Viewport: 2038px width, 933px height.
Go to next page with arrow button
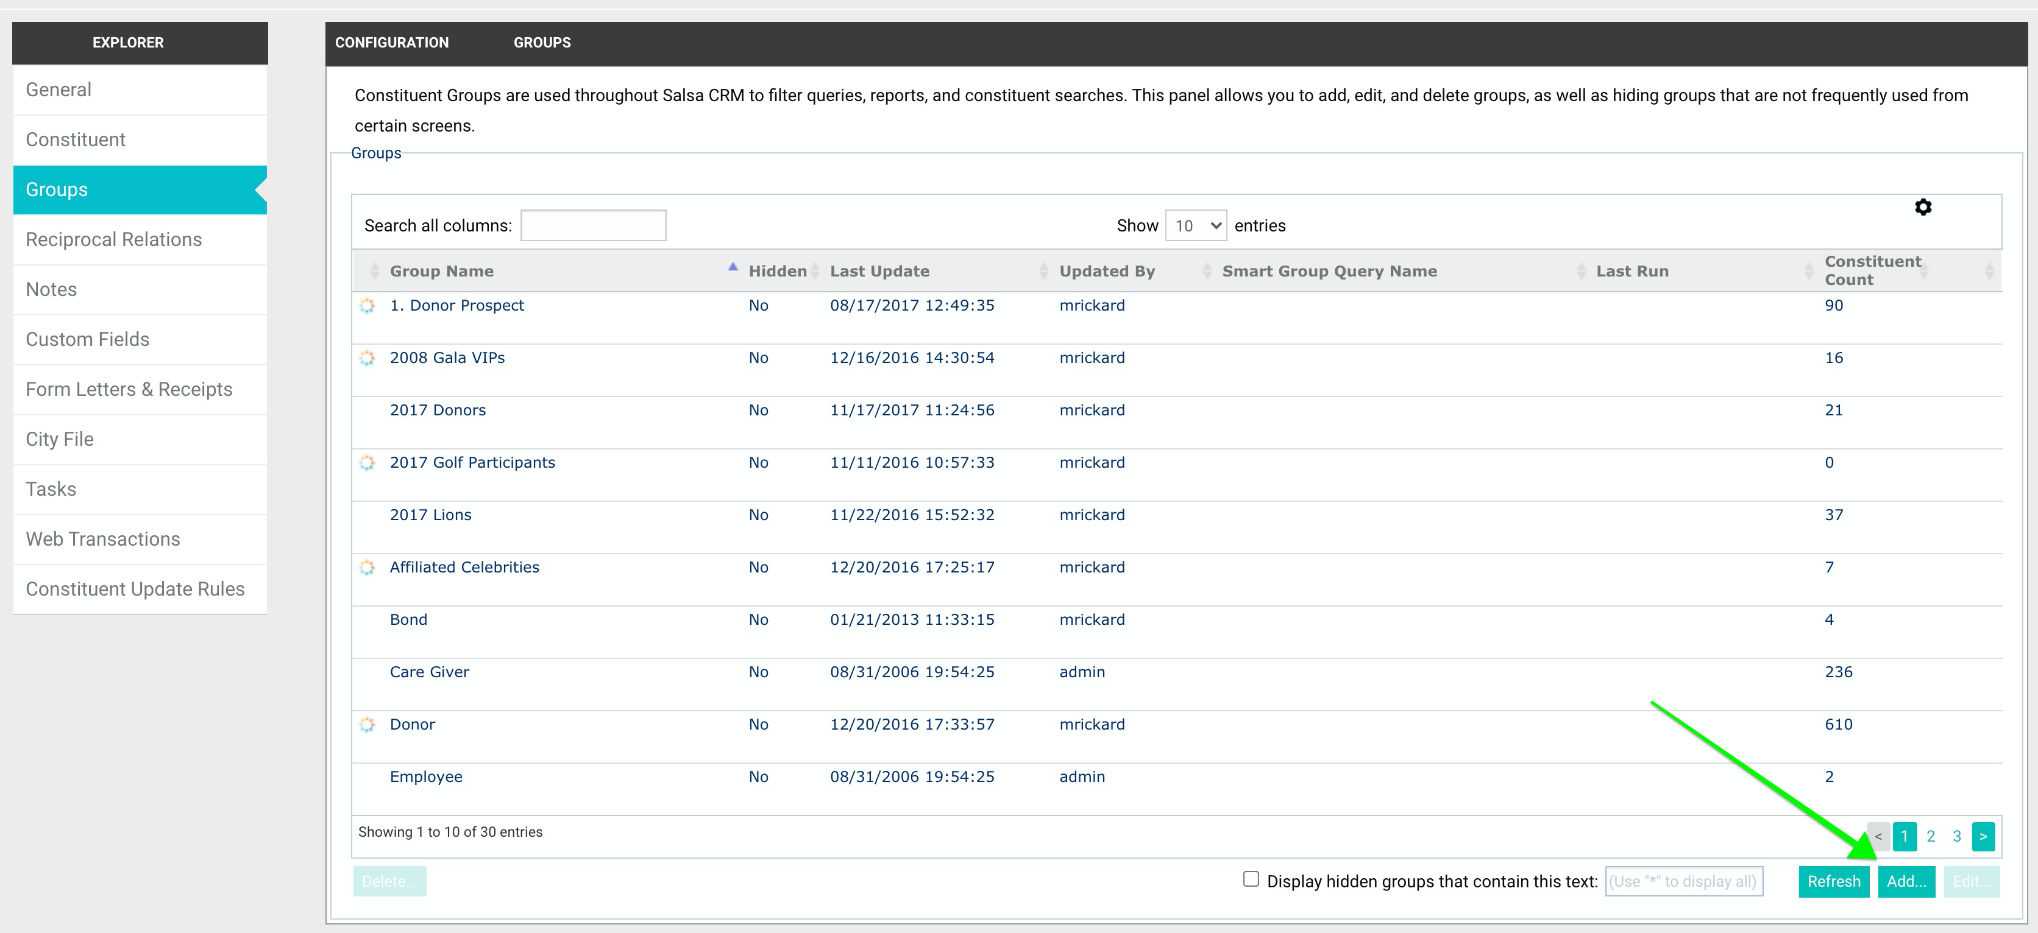1983,837
